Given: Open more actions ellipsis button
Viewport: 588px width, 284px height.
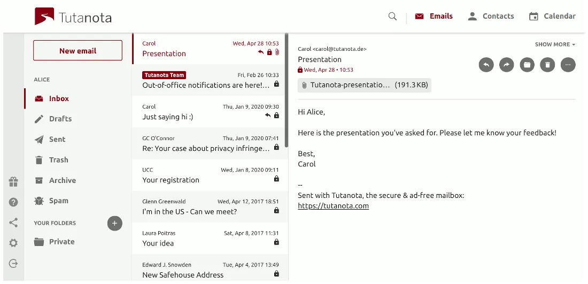Looking at the screenshot, I should click(x=568, y=65).
